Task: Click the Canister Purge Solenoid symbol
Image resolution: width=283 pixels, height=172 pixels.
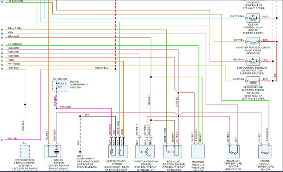Action: tap(253, 42)
